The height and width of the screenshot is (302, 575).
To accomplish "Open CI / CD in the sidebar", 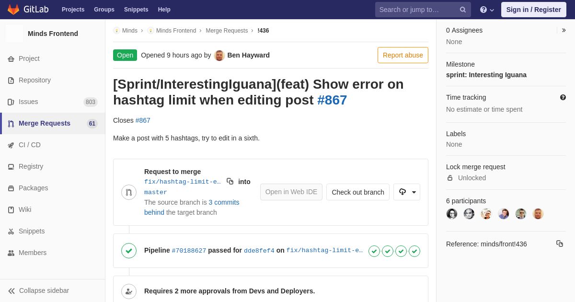I will click(x=53, y=145).
